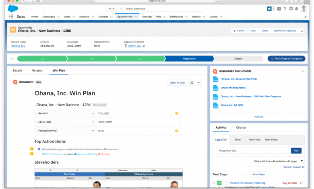Open the search scope All dropdown
Image resolution: width=314 pixels, height=189 pixels.
pyautogui.click(x=112, y=9)
